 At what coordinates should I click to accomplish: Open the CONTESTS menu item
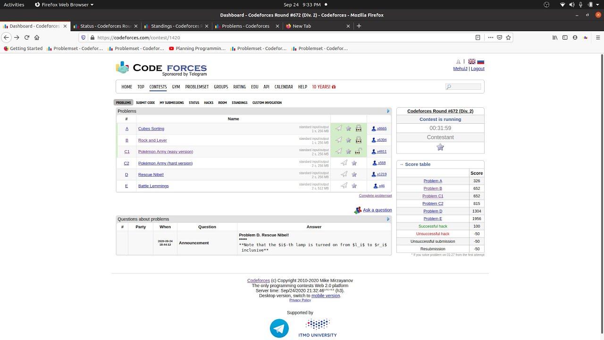pyautogui.click(x=158, y=87)
